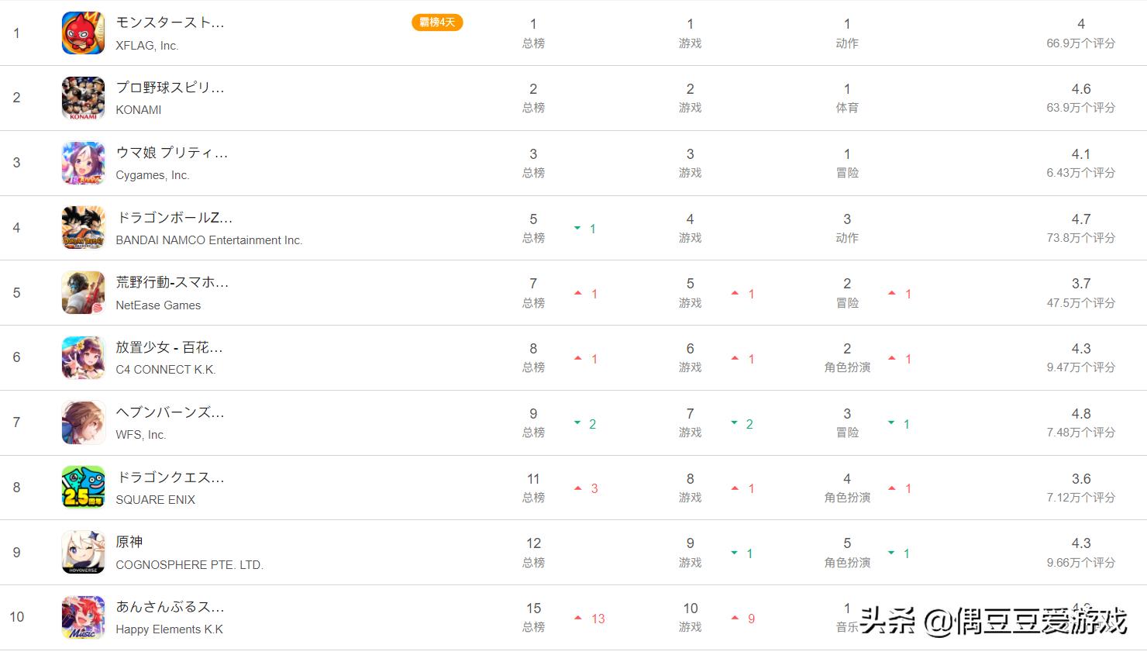Click developer BANDAI NAMCO Entertainment Inc.
This screenshot has height=655, width=1147.
coord(209,240)
